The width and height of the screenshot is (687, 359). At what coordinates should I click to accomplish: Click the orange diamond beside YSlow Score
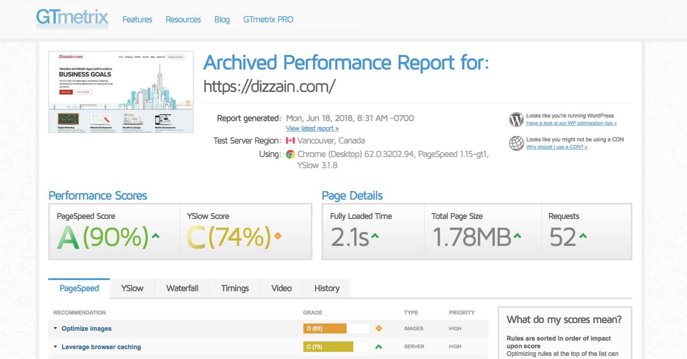(x=277, y=236)
